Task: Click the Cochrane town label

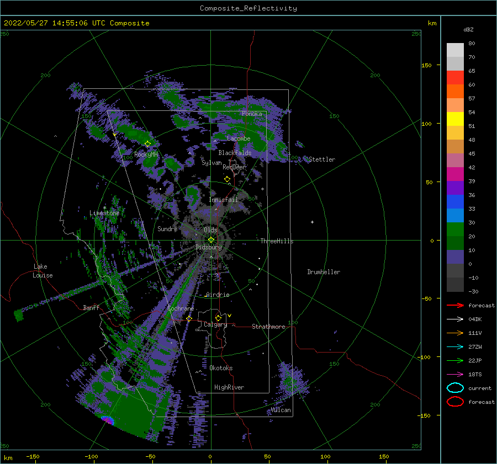Action: coord(181,308)
